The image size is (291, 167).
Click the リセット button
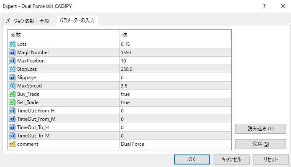(x=271, y=160)
